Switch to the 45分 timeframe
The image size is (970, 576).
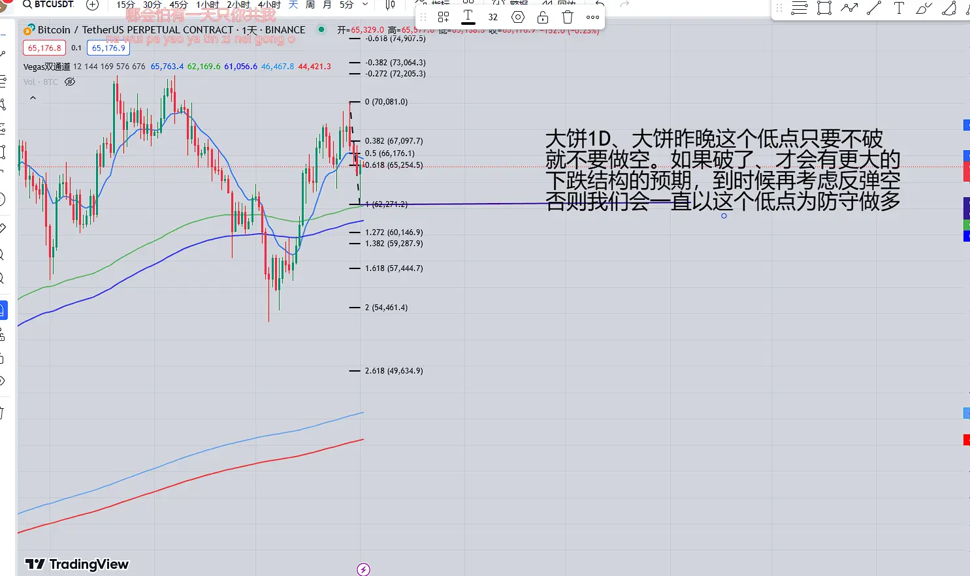point(178,5)
